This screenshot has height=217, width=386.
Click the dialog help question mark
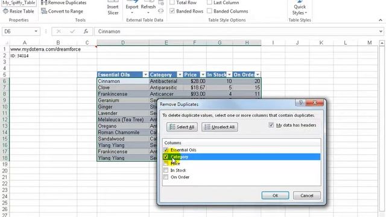click(300, 102)
